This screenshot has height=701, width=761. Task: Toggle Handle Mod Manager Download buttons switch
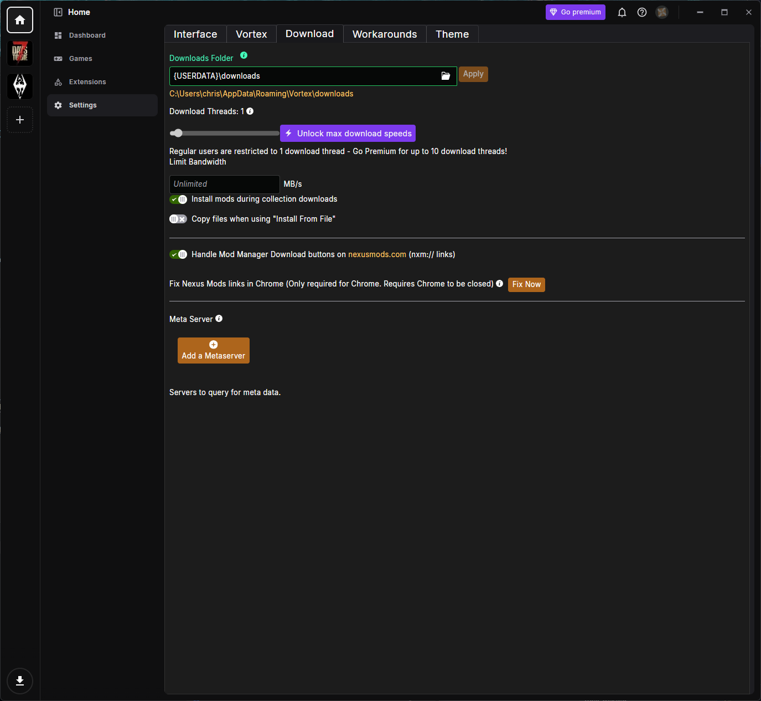point(178,254)
